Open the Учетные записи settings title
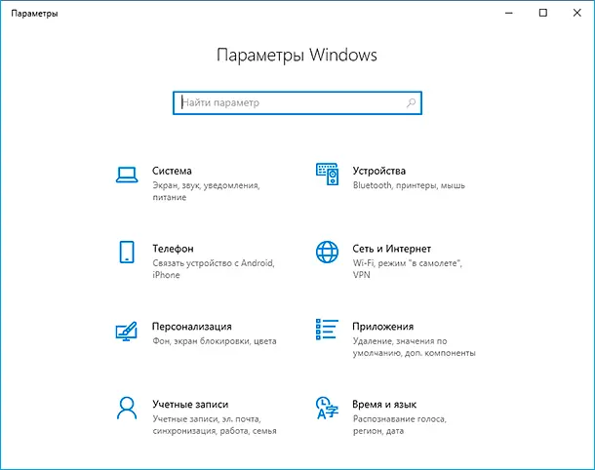 [190, 405]
